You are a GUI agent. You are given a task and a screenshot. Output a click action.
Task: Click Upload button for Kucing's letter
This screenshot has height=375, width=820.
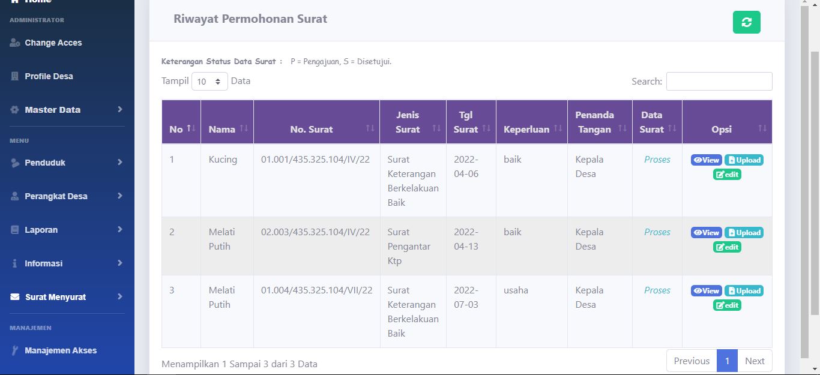[x=744, y=160]
